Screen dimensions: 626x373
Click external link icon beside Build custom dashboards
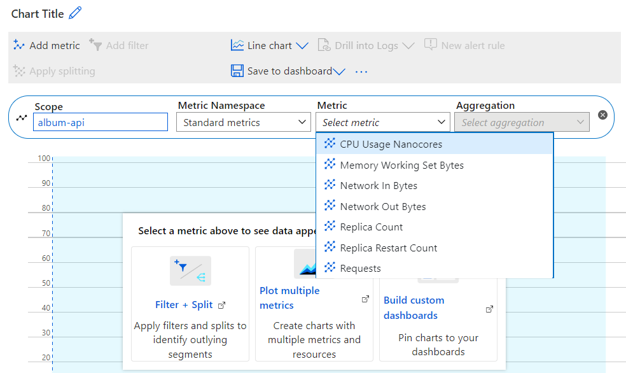pos(489,309)
